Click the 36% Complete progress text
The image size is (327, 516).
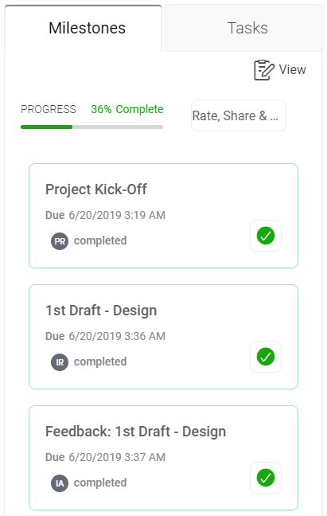pos(127,109)
